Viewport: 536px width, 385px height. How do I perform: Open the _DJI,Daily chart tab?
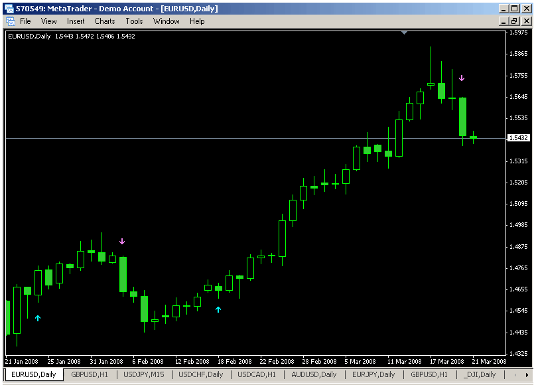pos(480,375)
